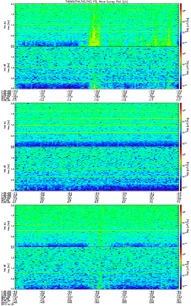This screenshot has height=306, width=191.
Task: Click the PSD color bar beside THD B-parallel panel
Action: tap(181, 169)
